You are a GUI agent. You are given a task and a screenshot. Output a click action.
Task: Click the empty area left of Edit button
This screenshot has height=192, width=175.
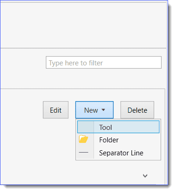coord(22,110)
